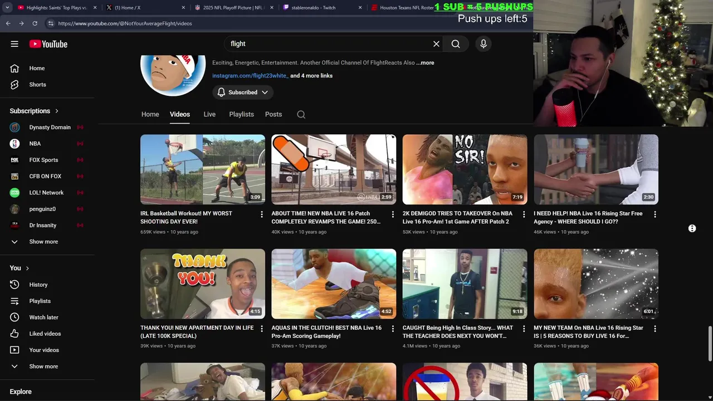Viewport: 713px width, 401px height.
Task: Open the YouTube hamburger guide menu
Action: click(x=14, y=44)
